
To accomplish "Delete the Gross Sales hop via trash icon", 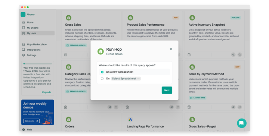I will tap(65, 55).
